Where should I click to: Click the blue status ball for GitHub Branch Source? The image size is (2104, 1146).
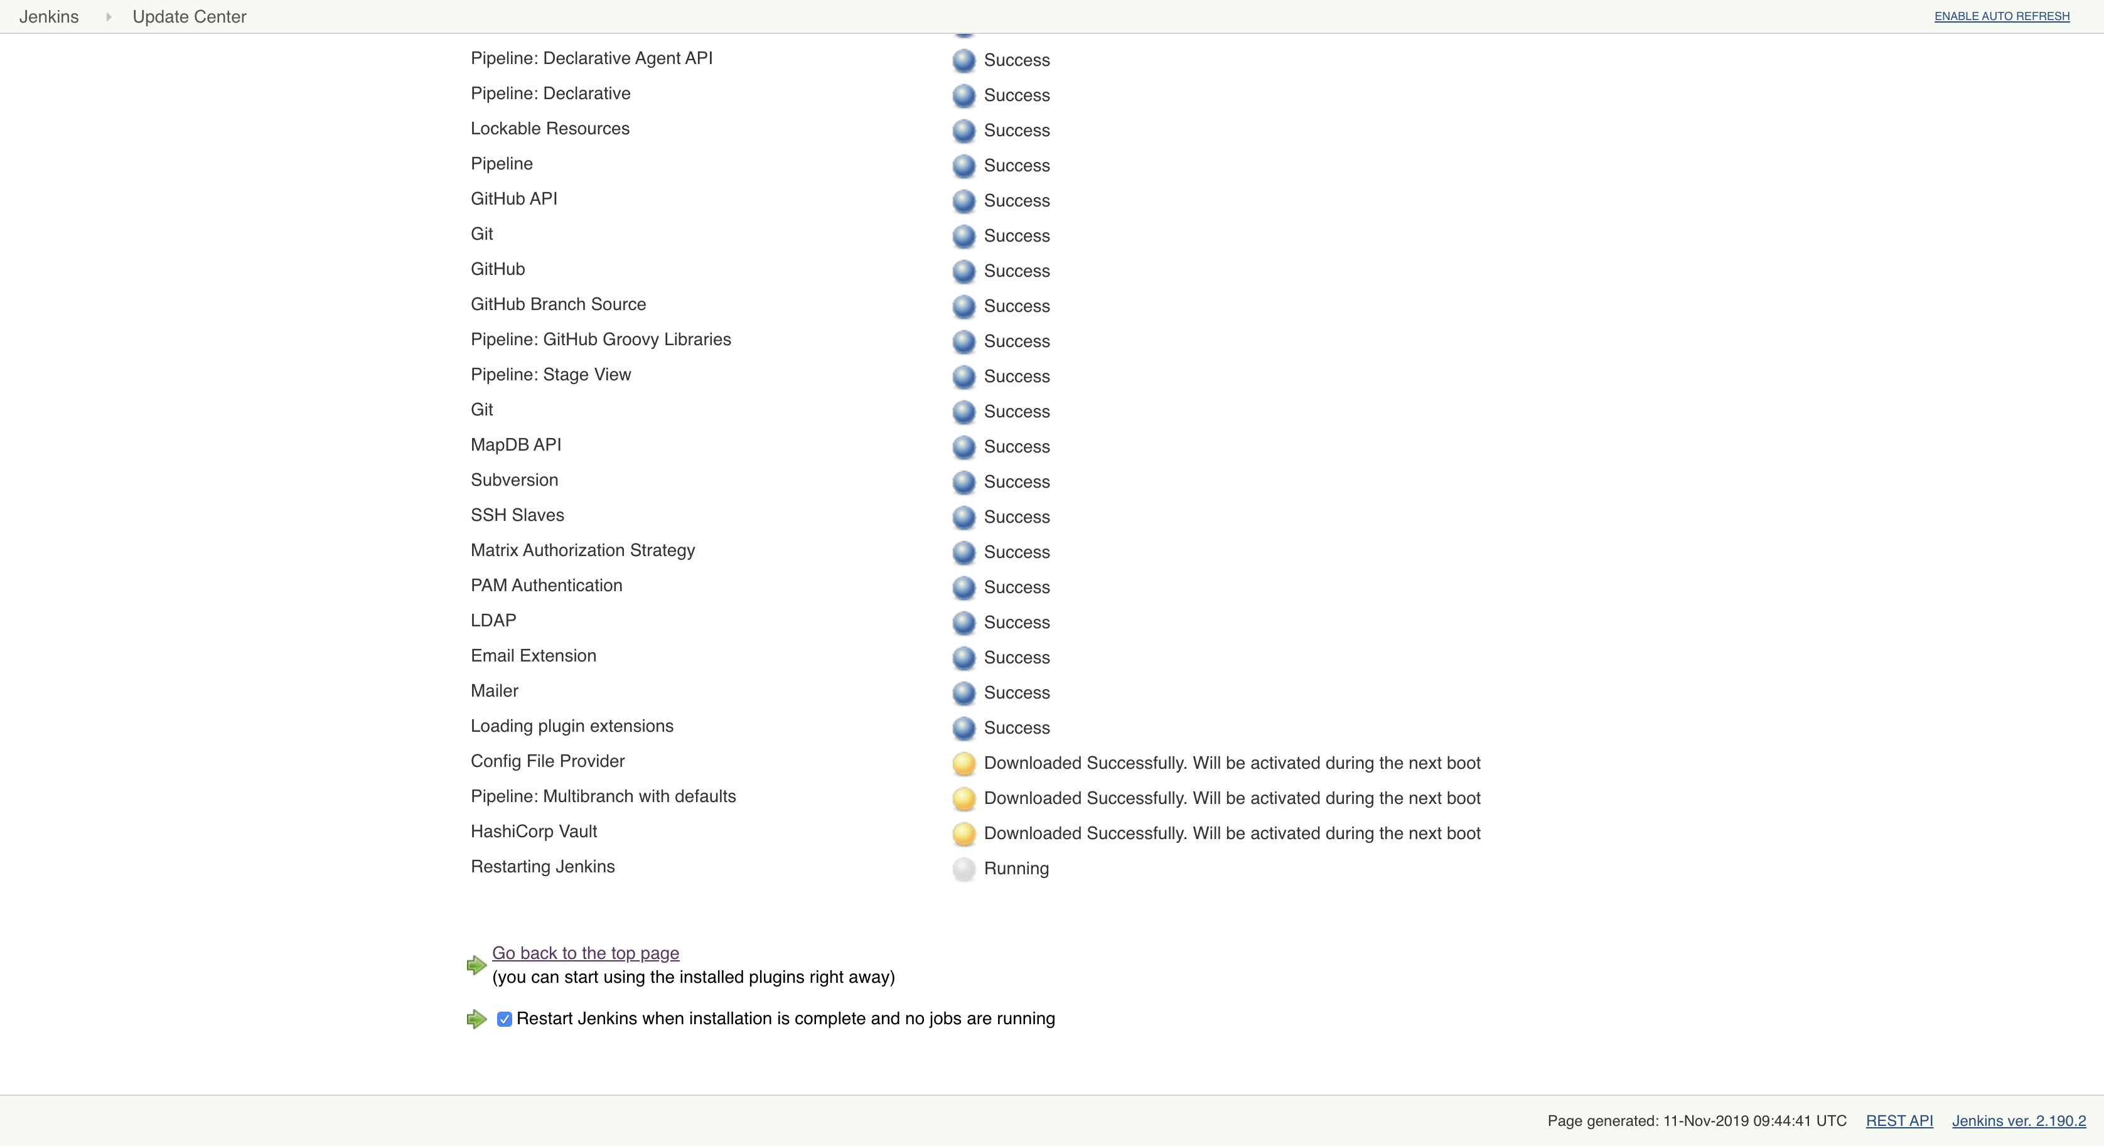point(963,306)
